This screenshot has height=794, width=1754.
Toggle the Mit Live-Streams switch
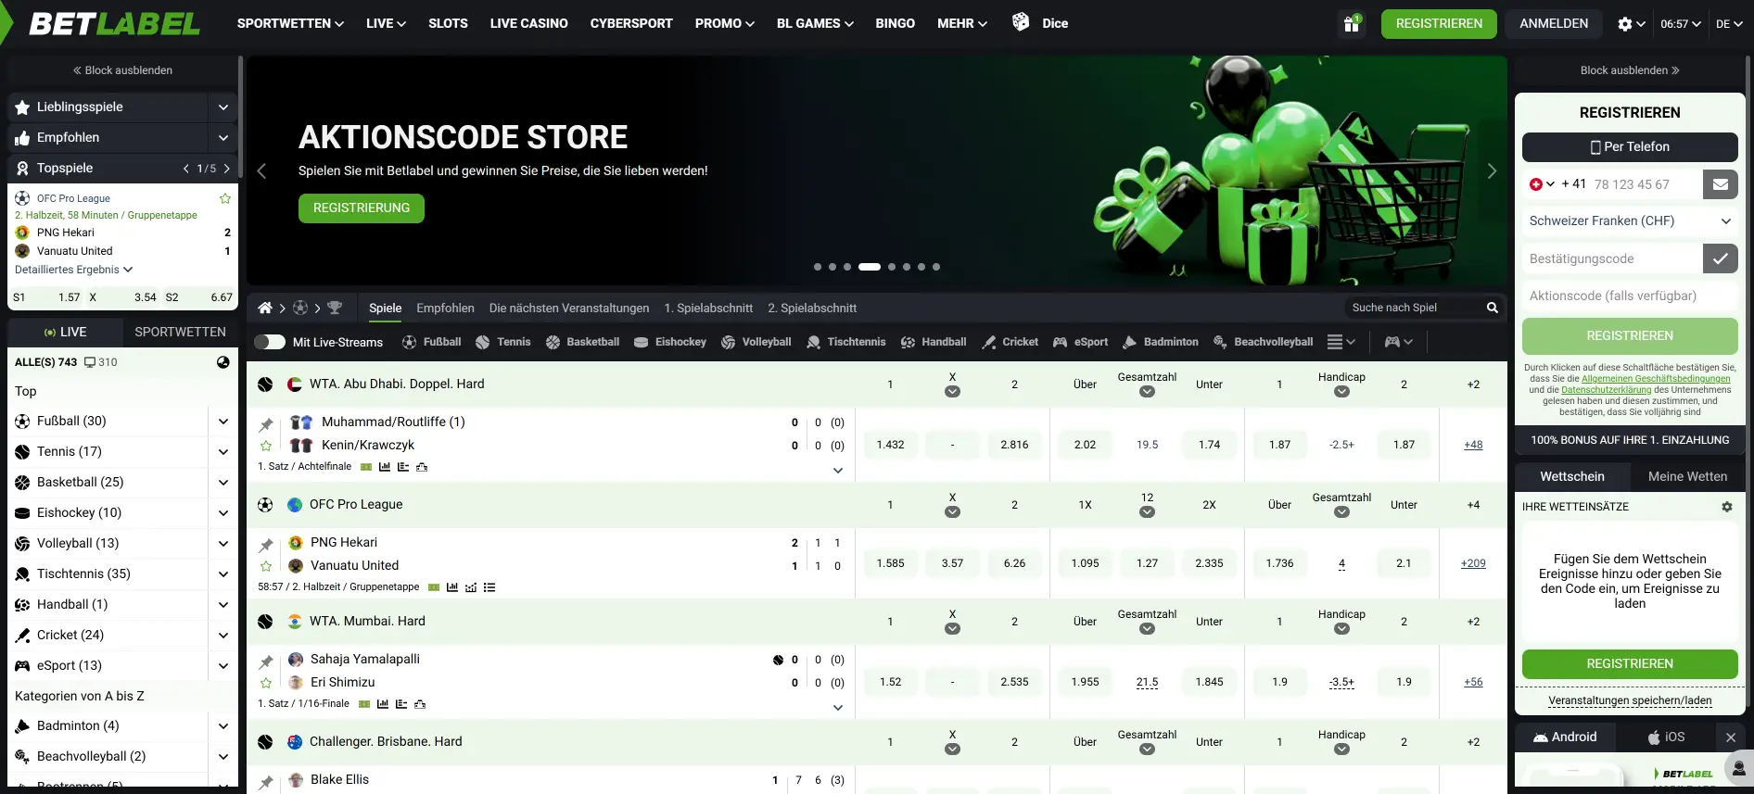270,342
